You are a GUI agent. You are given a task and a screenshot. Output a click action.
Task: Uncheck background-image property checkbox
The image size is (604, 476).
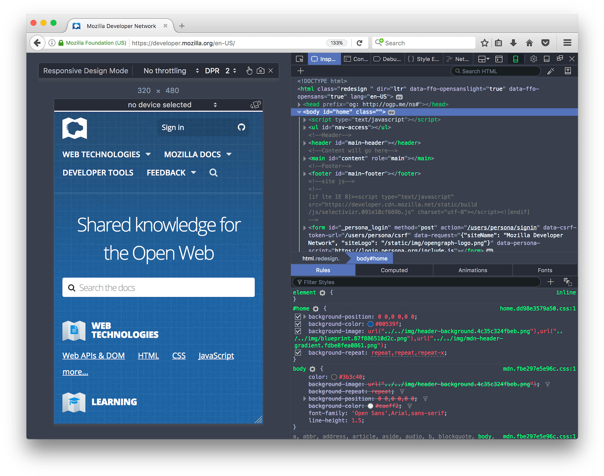(298, 332)
